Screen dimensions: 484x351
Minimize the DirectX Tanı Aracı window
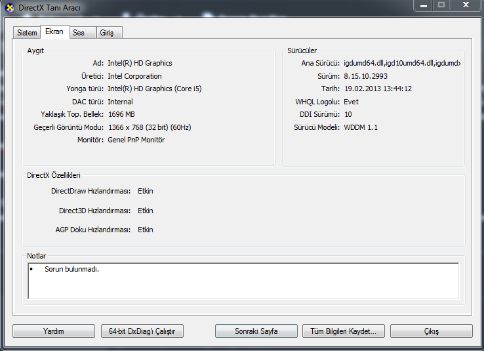424,5
